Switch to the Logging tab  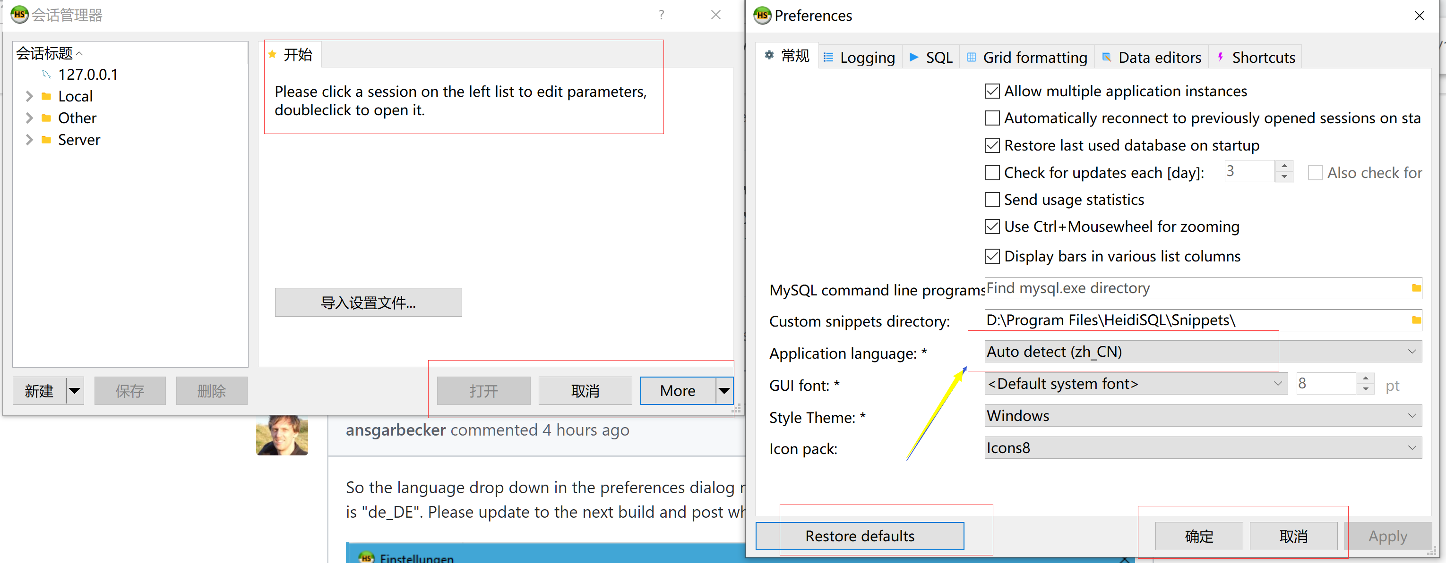tap(860, 57)
